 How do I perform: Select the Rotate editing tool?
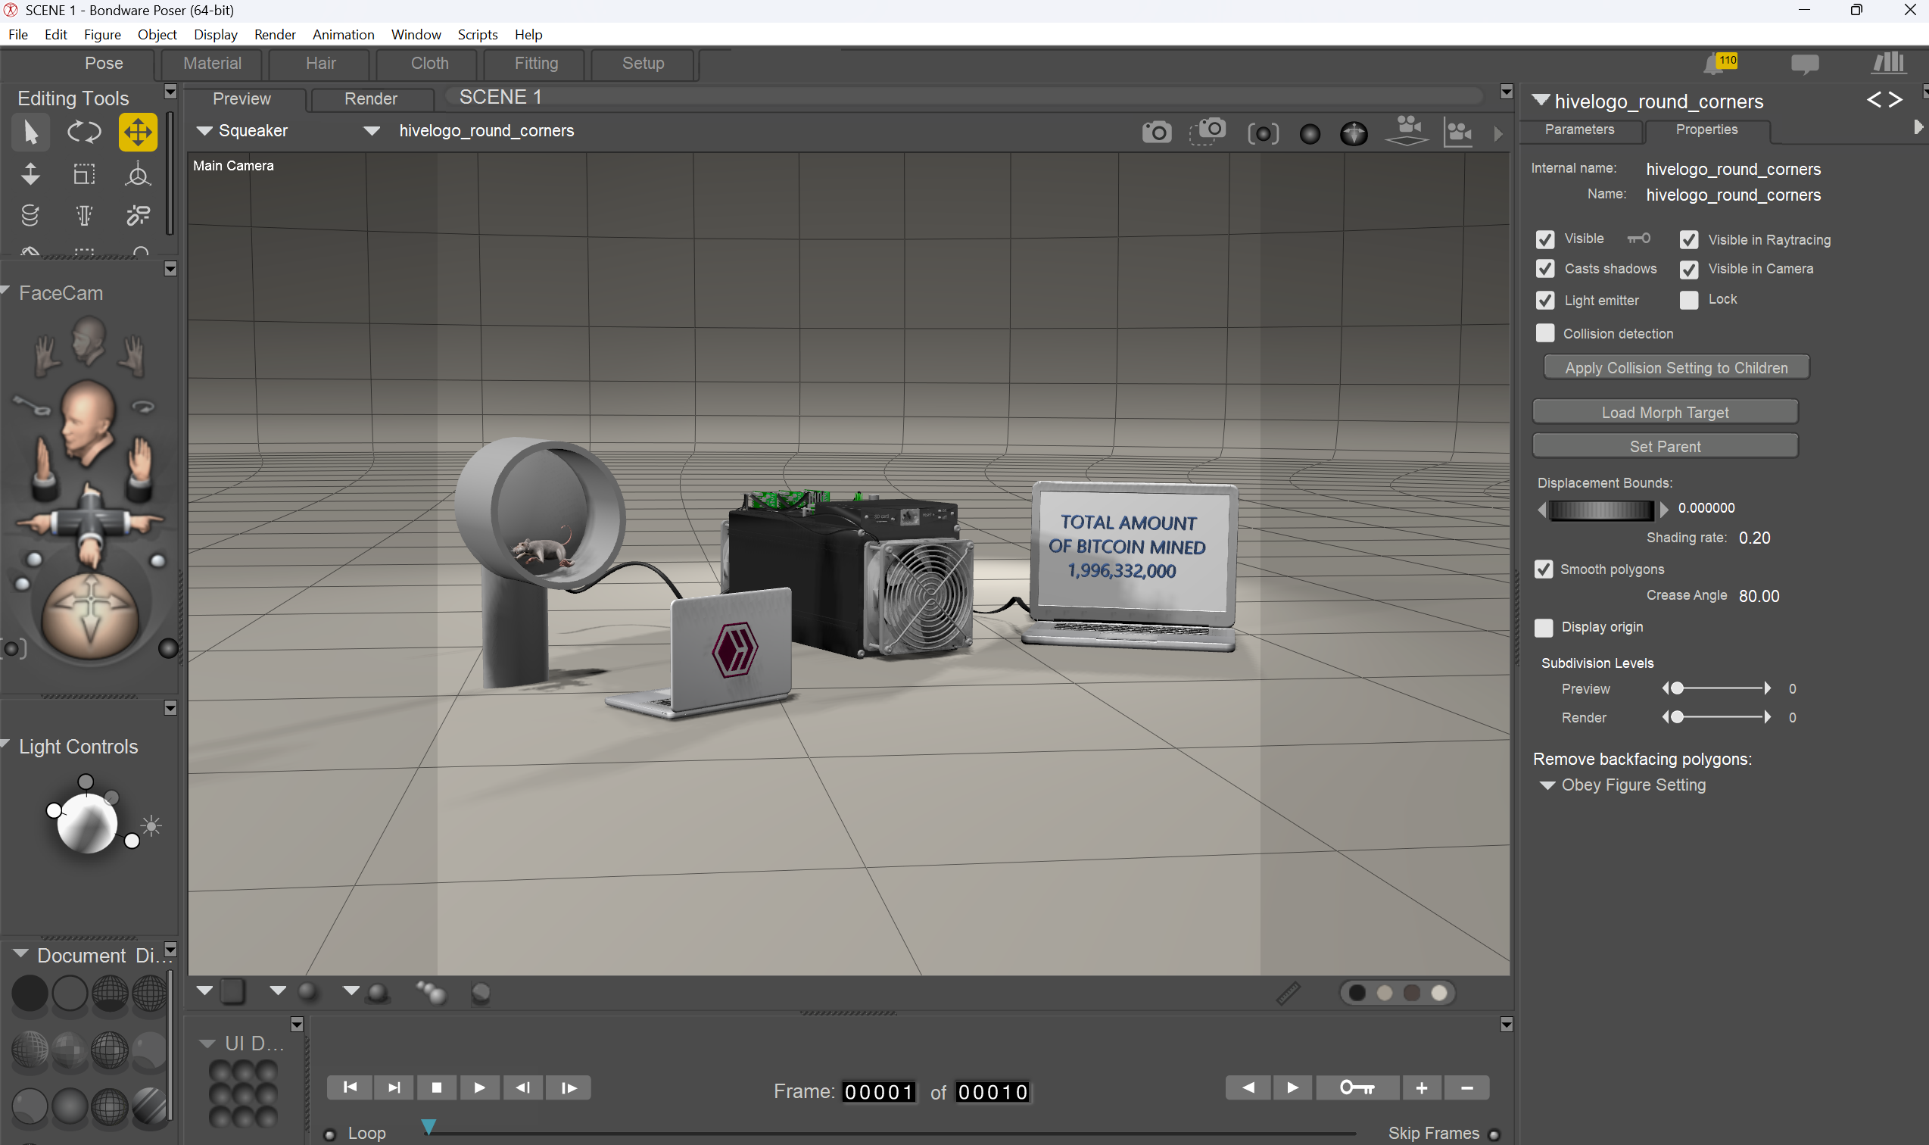(84, 133)
